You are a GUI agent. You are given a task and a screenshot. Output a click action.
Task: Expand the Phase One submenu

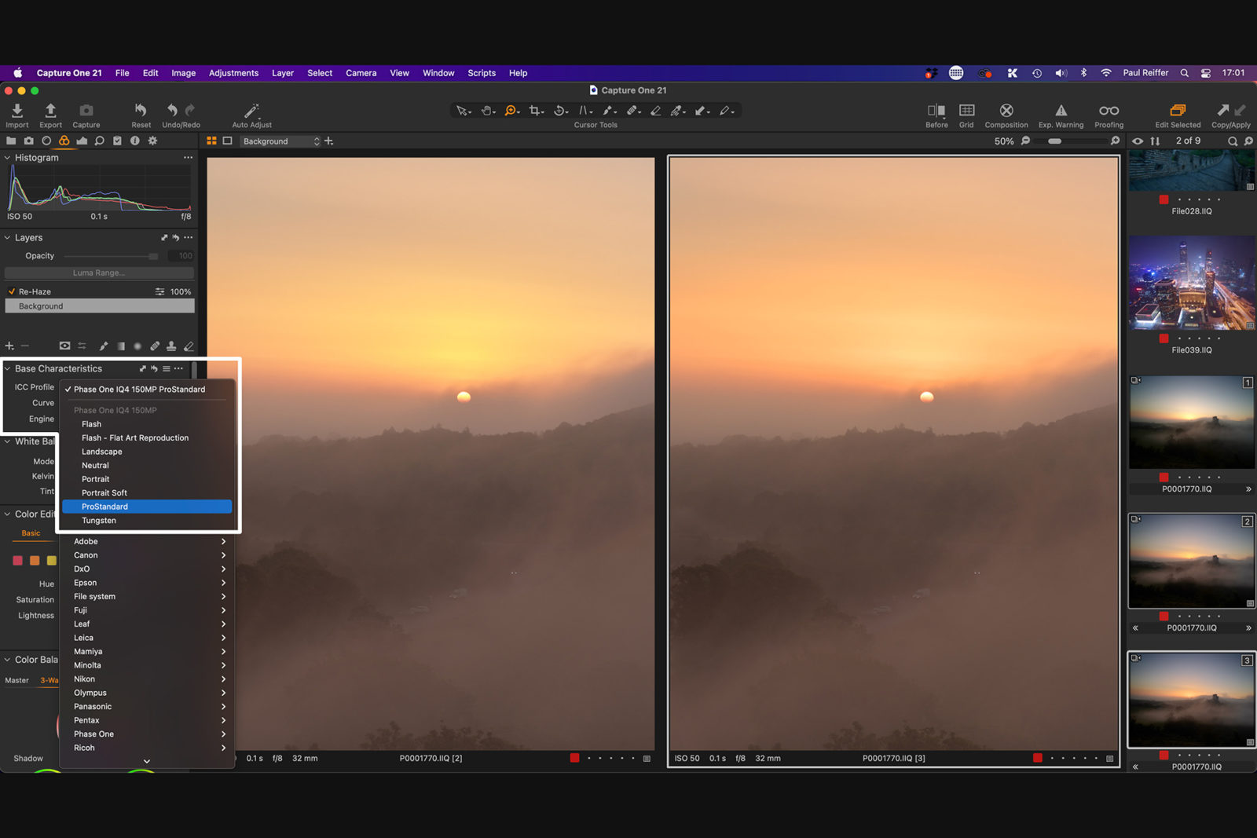click(x=146, y=734)
